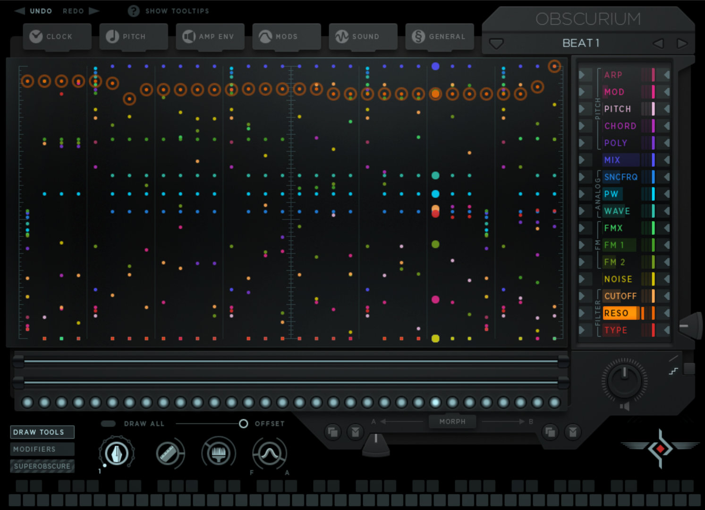
Task: Switch to the next preset arrow
Action: pyautogui.click(x=682, y=43)
